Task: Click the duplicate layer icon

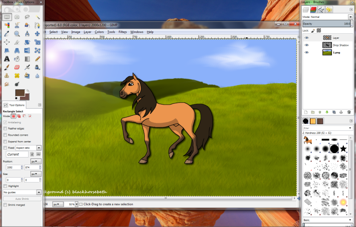Action: click(x=334, y=112)
